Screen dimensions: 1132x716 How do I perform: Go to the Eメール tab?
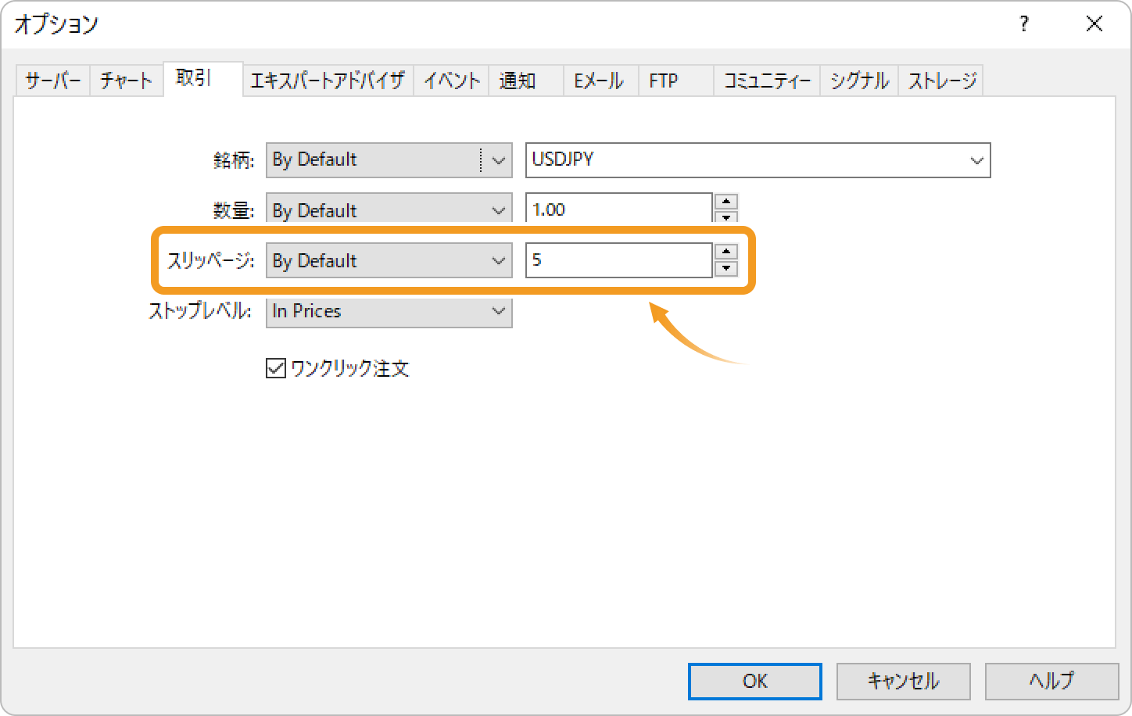(x=600, y=81)
